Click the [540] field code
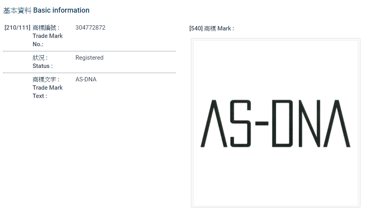This screenshot has width=366, height=220. click(x=196, y=28)
